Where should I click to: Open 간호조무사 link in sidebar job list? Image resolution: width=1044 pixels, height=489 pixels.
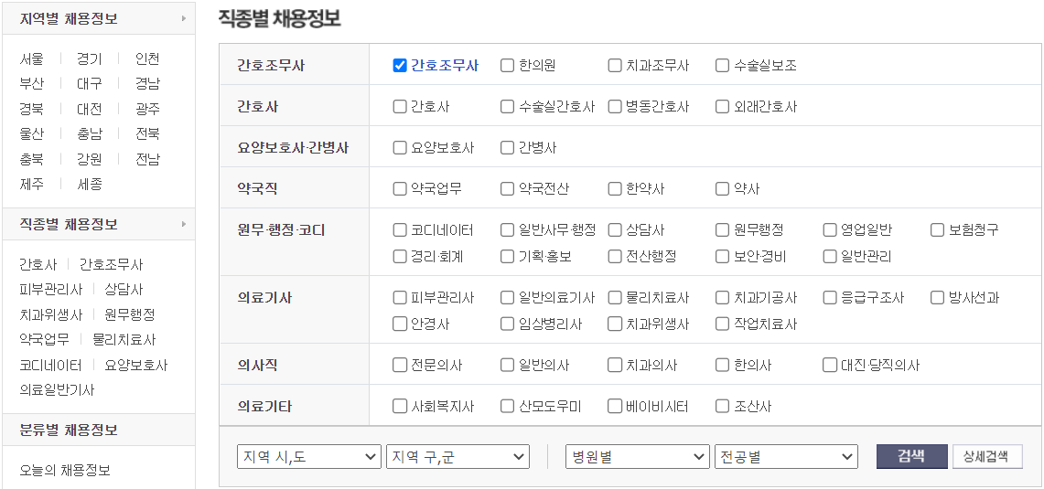[112, 265]
